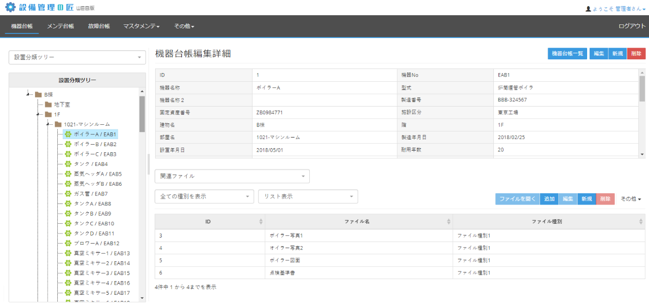Click the user icon beside ようこそ 管理者さん

pyautogui.click(x=588, y=9)
